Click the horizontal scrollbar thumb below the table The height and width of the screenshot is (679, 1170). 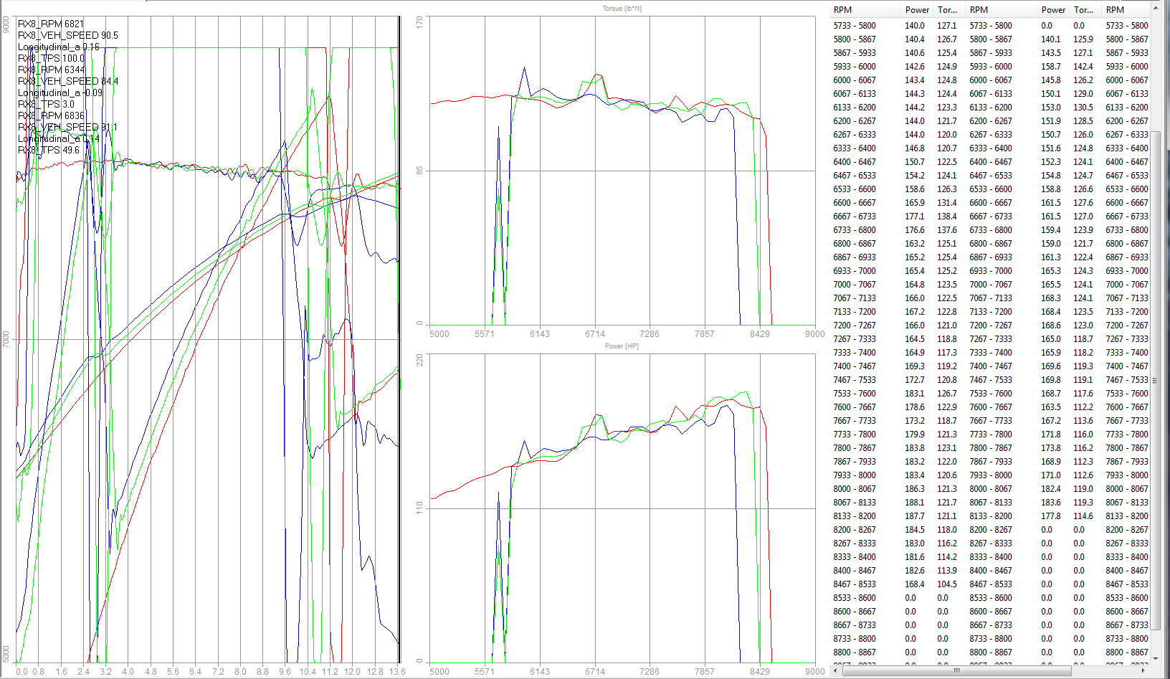[x=957, y=671]
